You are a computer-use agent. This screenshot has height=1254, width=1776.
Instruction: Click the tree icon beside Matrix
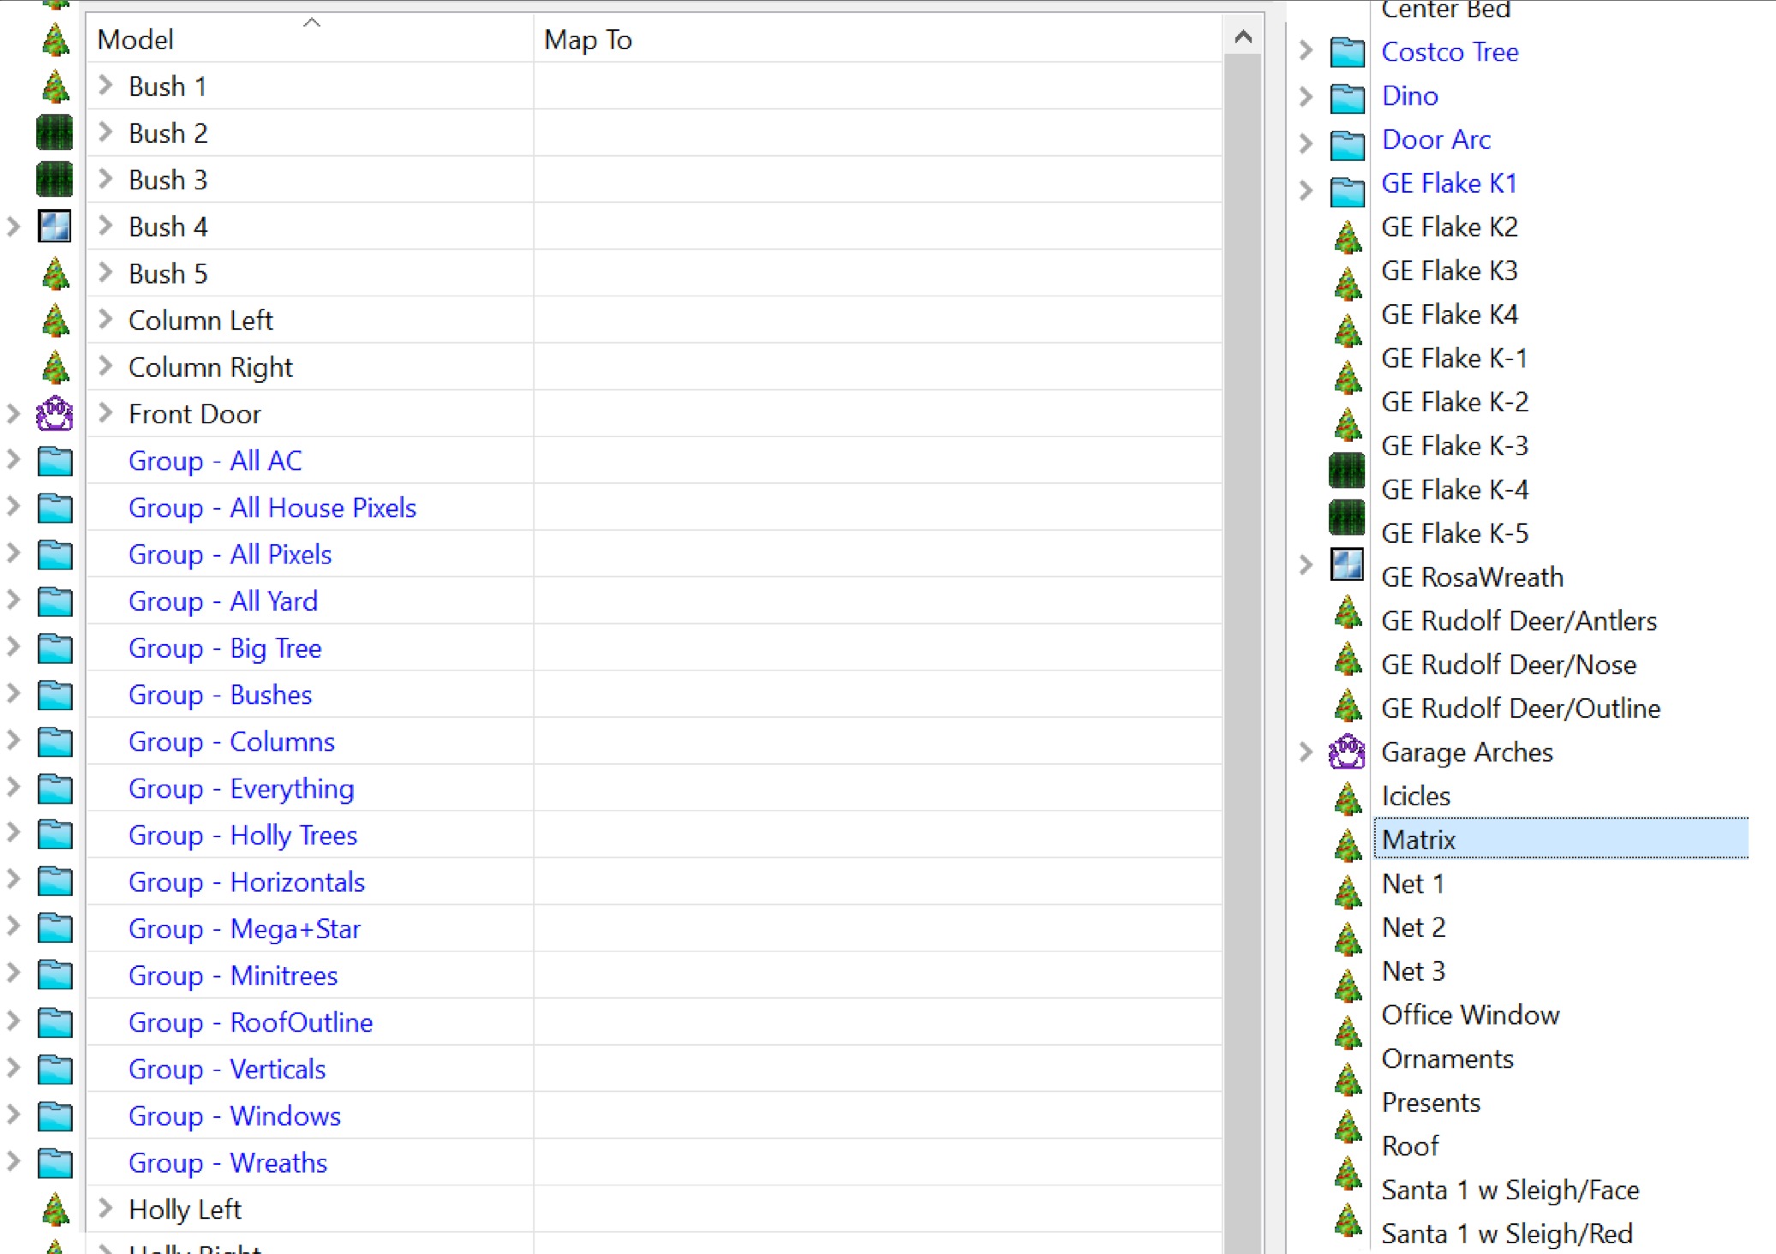[x=1348, y=845]
